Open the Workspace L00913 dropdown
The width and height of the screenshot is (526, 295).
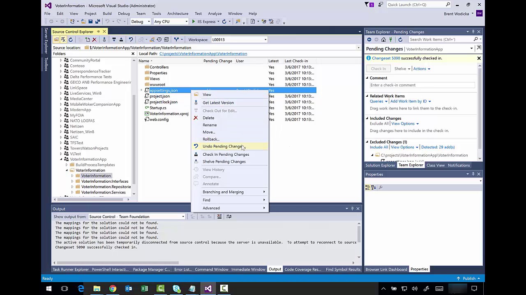tap(239, 39)
